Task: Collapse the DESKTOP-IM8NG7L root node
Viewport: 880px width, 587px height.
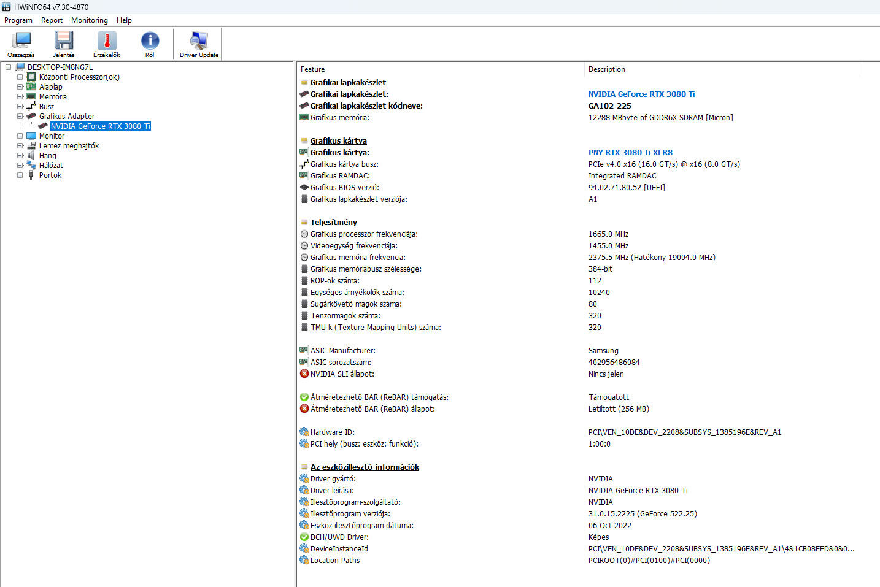Action: (x=9, y=67)
